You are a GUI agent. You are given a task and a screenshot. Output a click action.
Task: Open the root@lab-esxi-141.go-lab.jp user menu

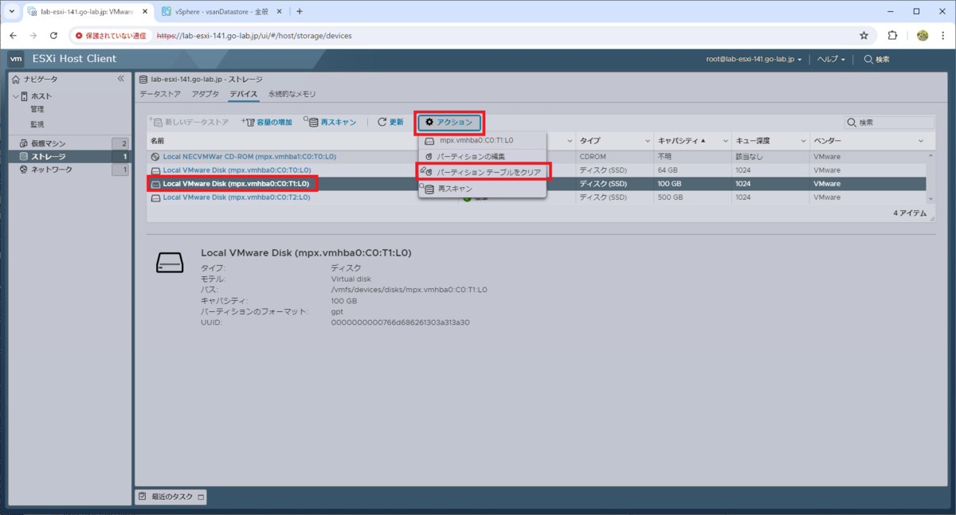coord(754,59)
